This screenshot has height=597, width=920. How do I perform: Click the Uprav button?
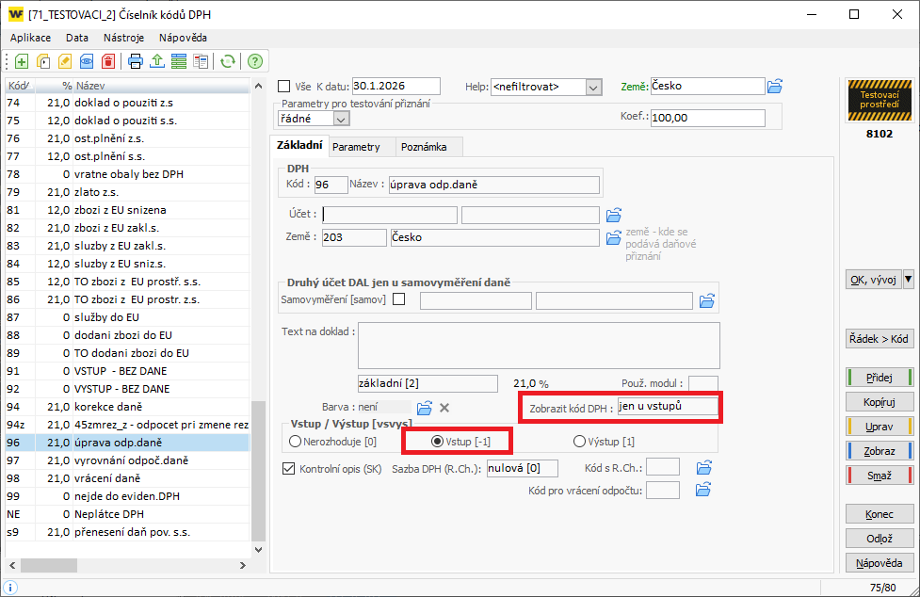click(x=880, y=427)
